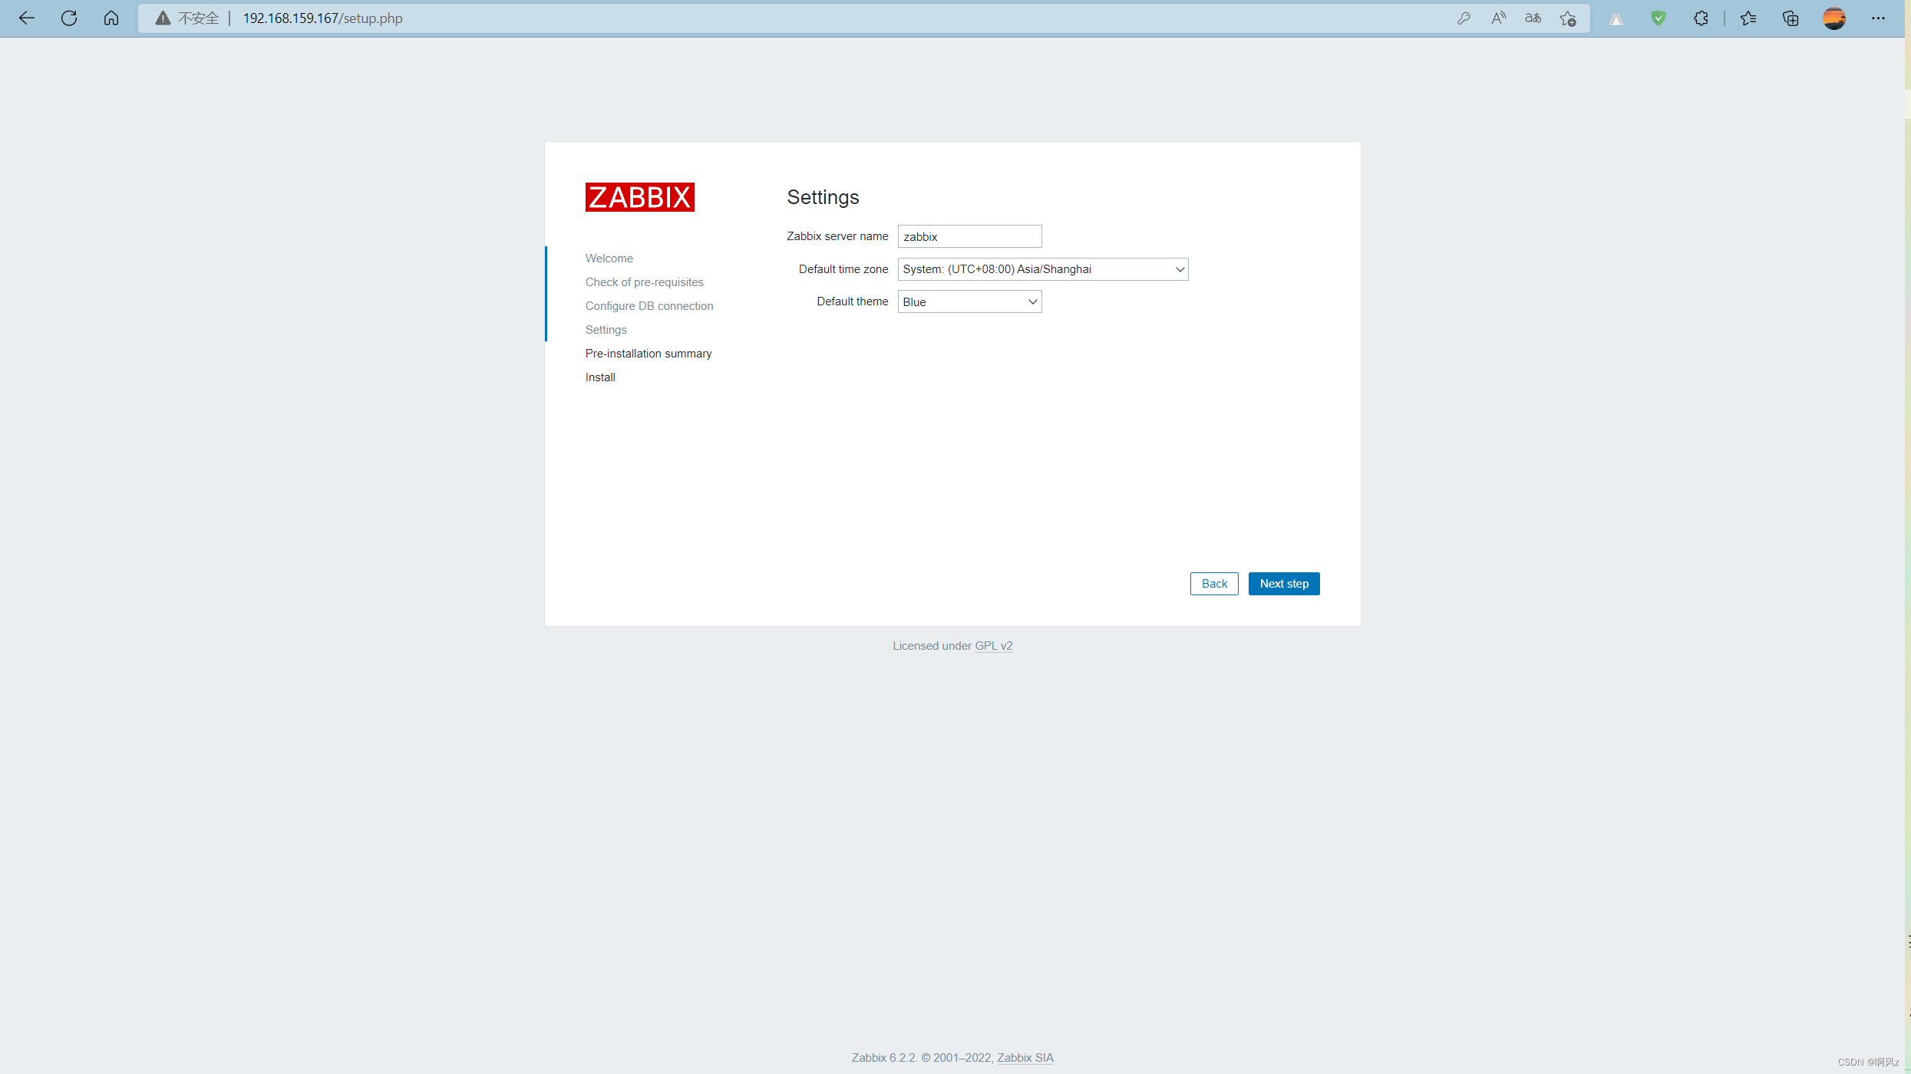The width and height of the screenshot is (1911, 1074).
Task: Open browser extensions puzzle icon
Action: [x=1701, y=18]
